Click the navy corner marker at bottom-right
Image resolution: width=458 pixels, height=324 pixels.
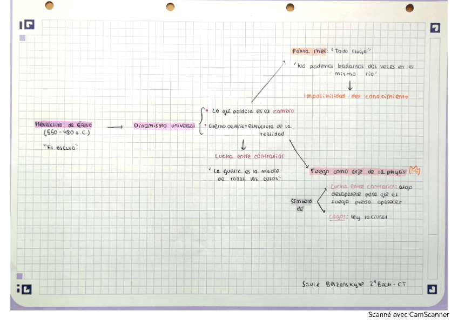(x=432, y=289)
